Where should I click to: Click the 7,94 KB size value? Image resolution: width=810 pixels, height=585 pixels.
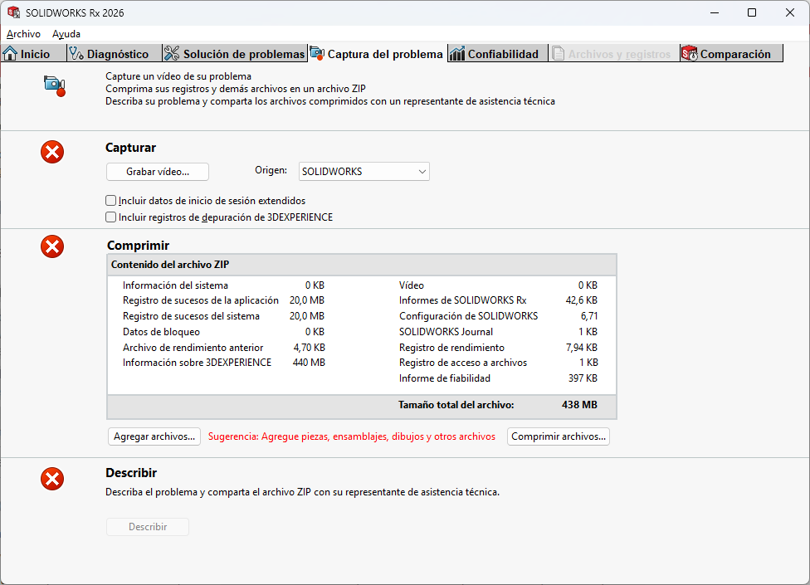click(582, 348)
